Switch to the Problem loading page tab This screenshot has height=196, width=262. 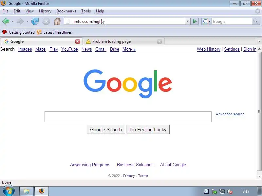click(124, 41)
